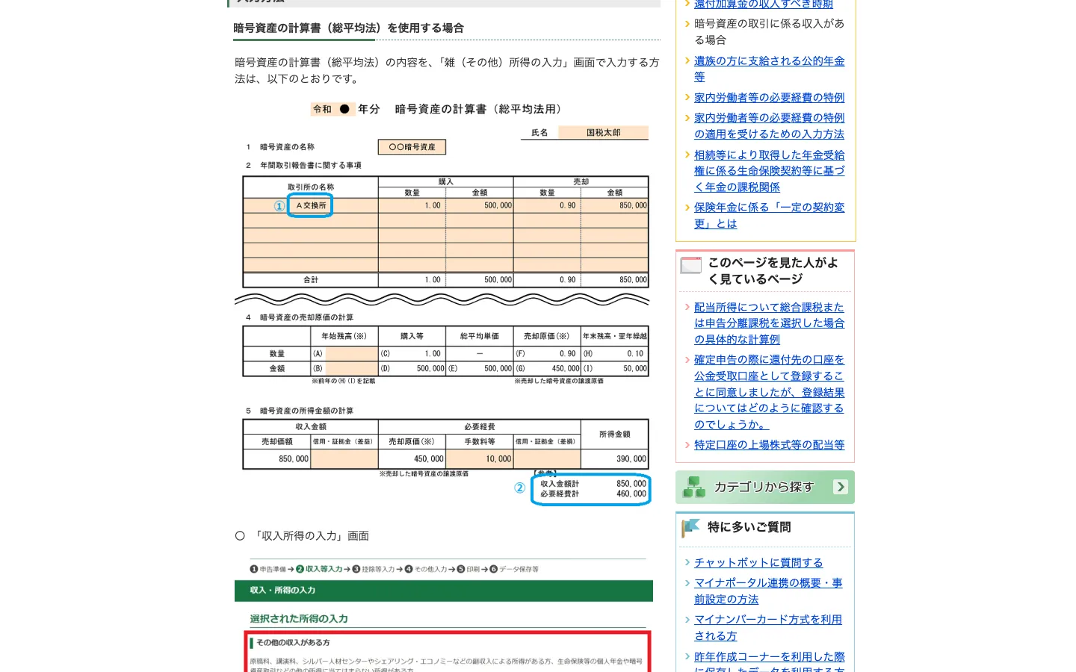Click the 「収入所得の入力」画面 label
The height and width of the screenshot is (672, 1076).
[311, 536]
